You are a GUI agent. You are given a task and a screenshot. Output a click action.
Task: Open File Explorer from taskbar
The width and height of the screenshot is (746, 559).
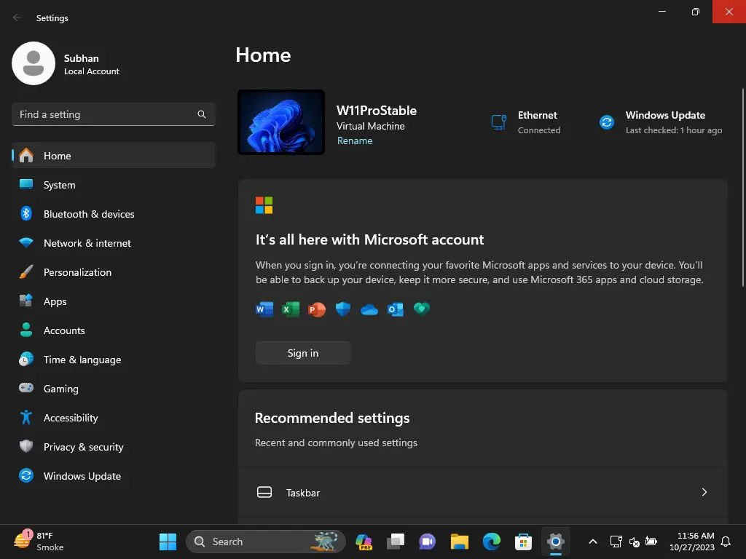pos(460,542)
